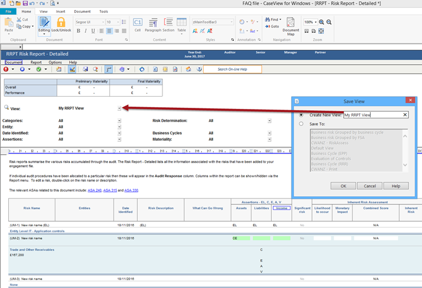Toggle left text alignment
Screen dimensions: 422x288
[102, 31]
